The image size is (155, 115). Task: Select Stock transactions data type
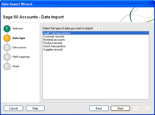click(x=54, y=46)
